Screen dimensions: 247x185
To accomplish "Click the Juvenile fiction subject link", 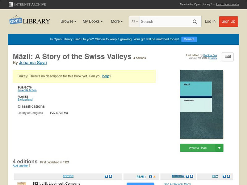I will tap(27, 90).
